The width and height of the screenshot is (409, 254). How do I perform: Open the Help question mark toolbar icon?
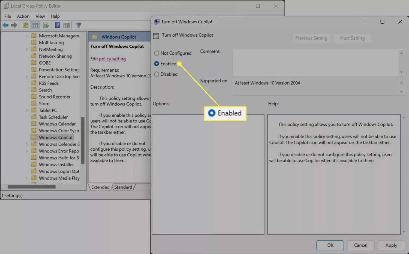pos(58,25)
